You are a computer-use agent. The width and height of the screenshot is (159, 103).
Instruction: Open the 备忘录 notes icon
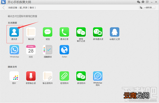pos(31,32)
